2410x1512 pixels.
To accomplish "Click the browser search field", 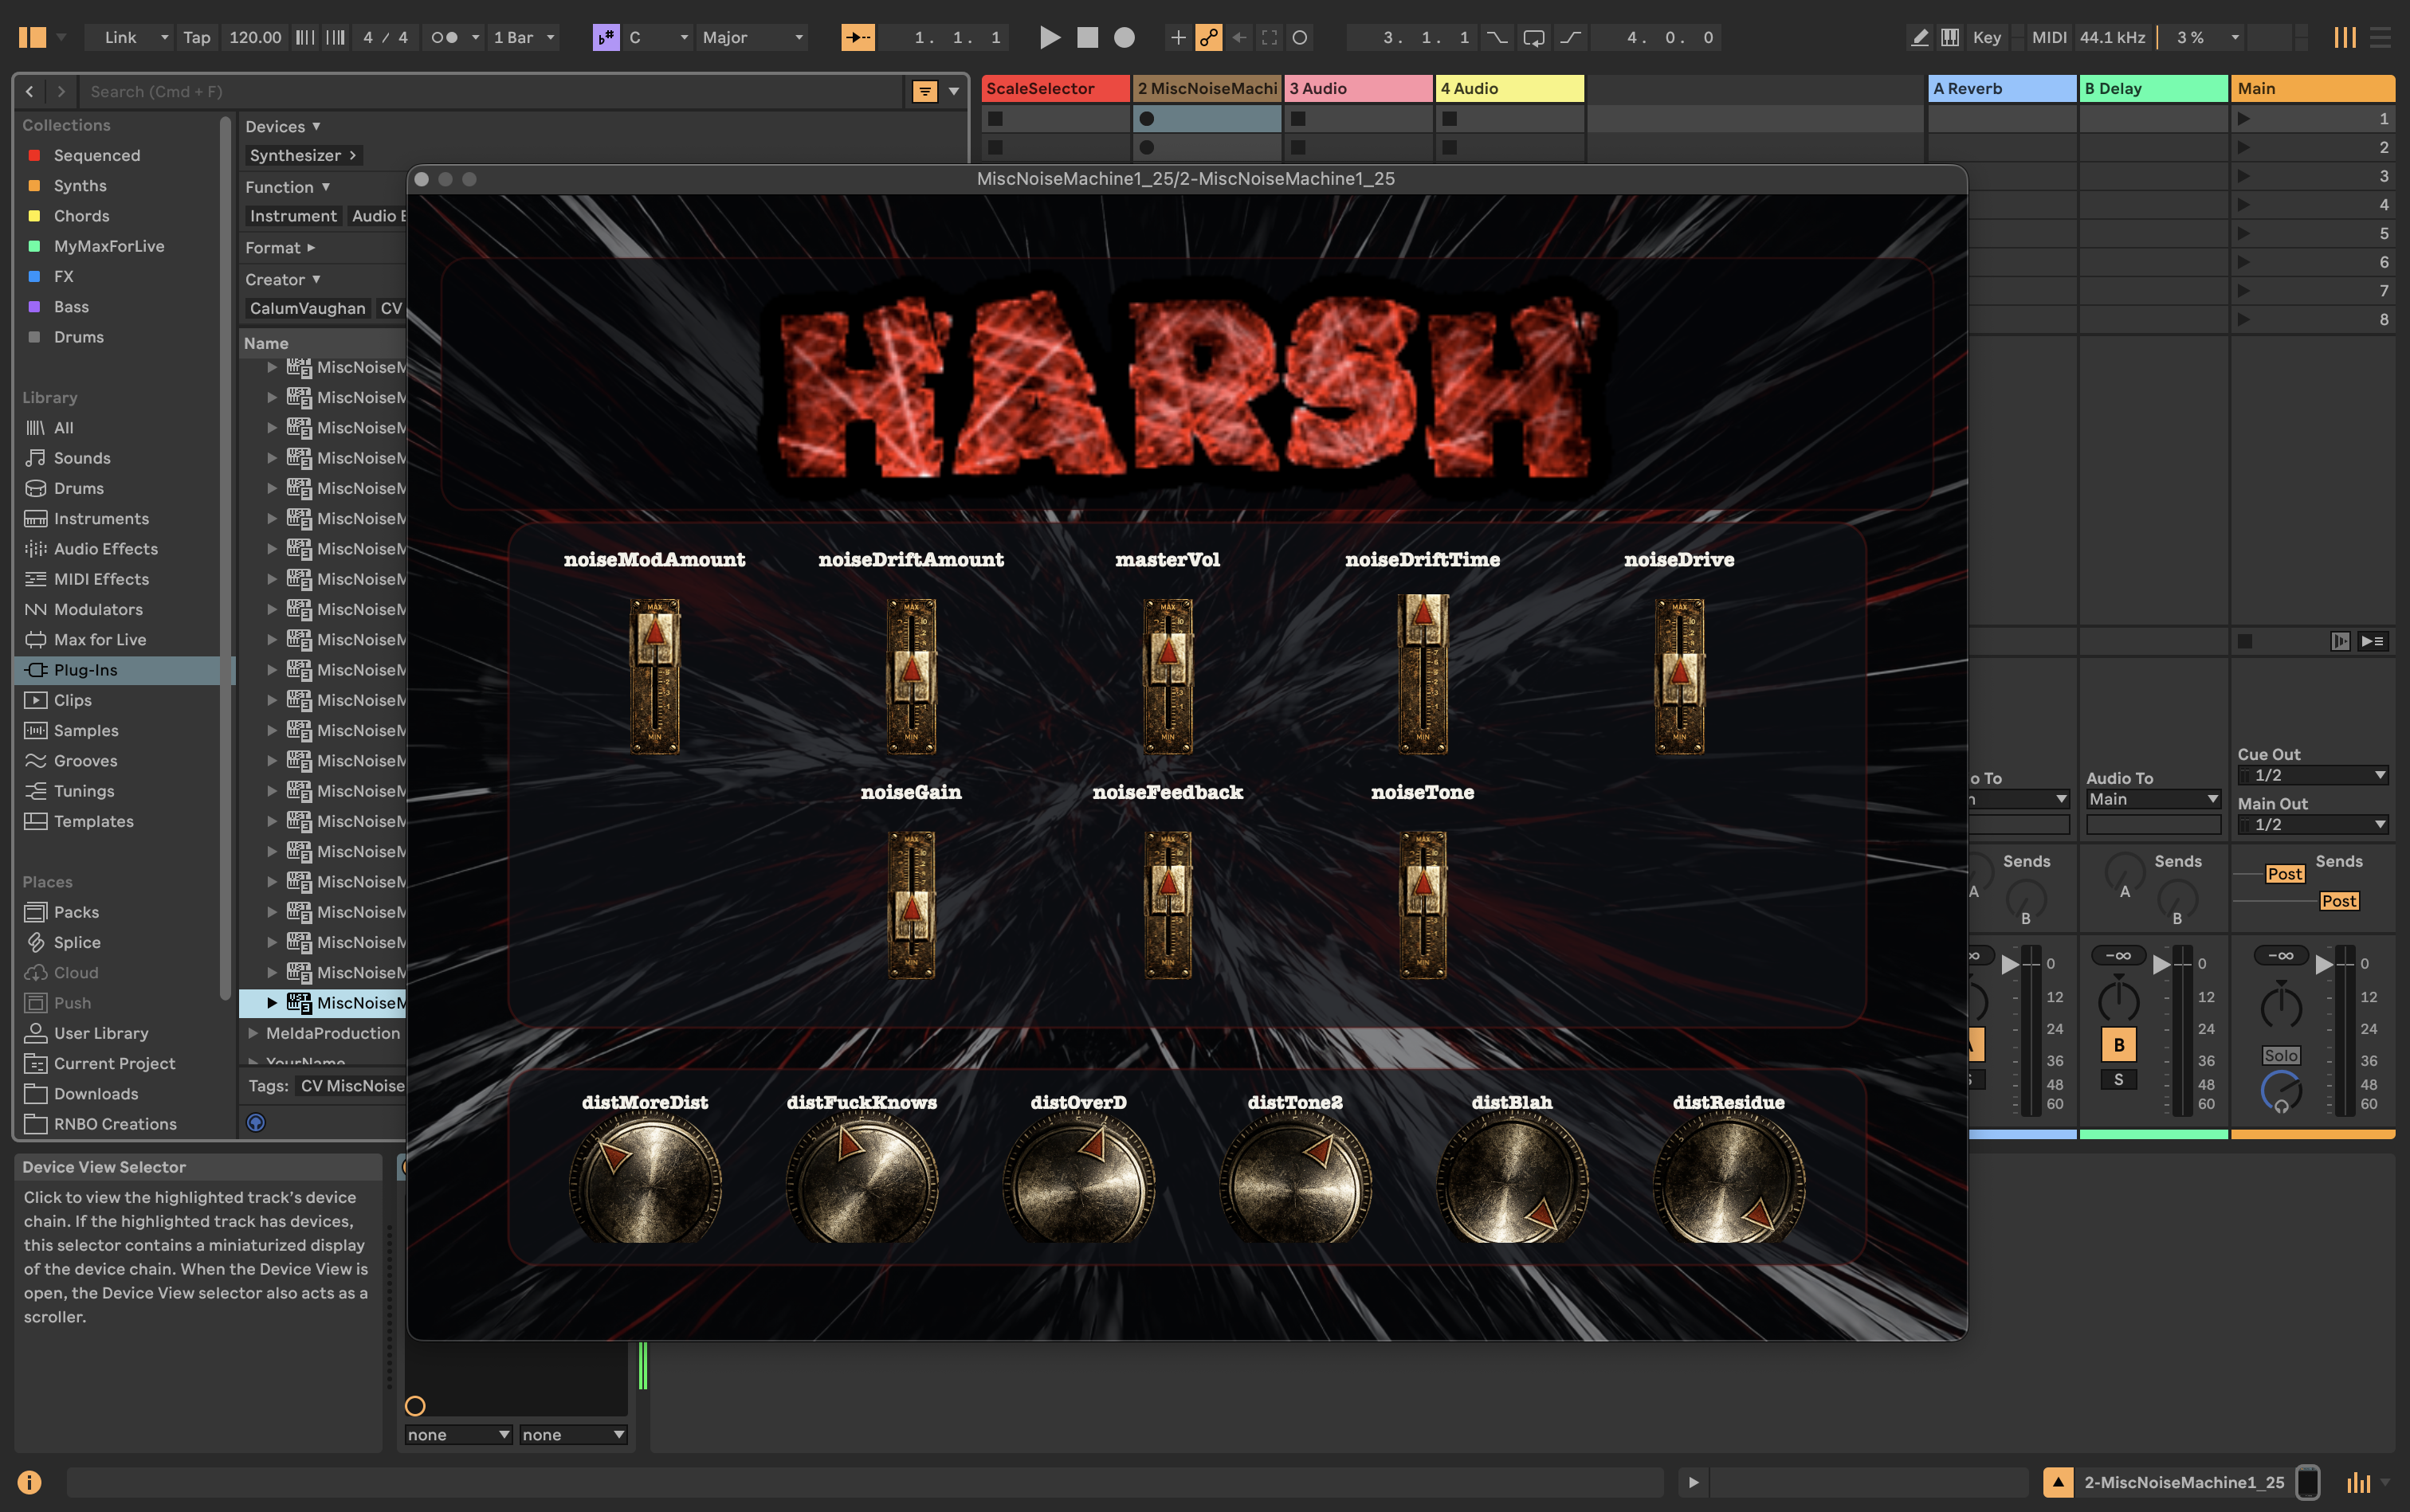I will point(490,92).
